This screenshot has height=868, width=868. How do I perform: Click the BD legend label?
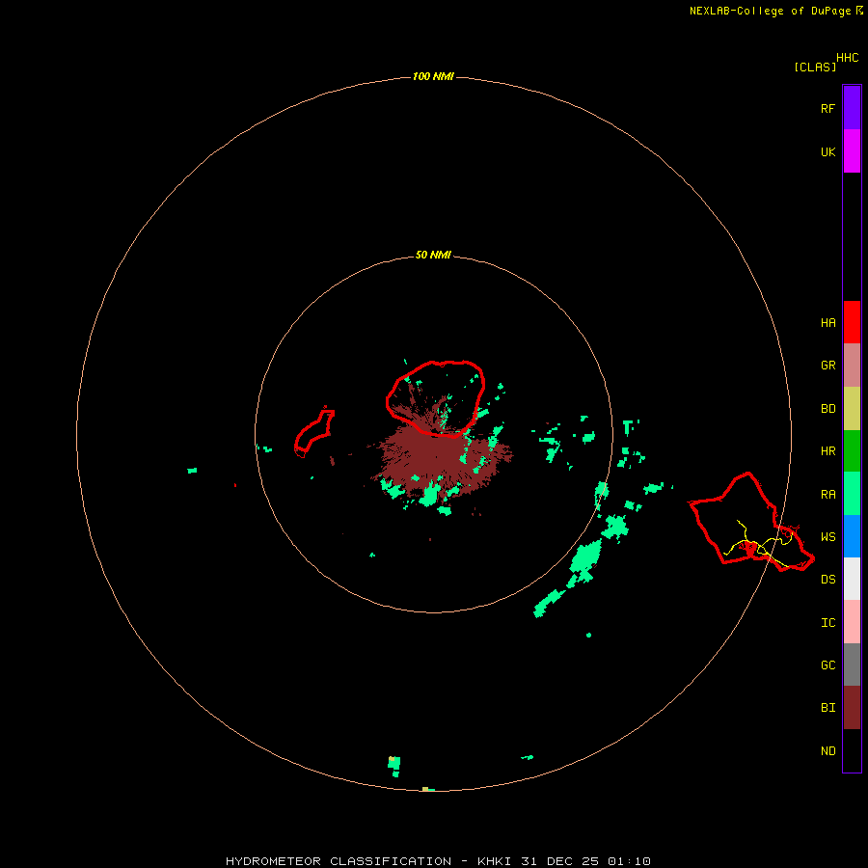(x=827, y=409)
